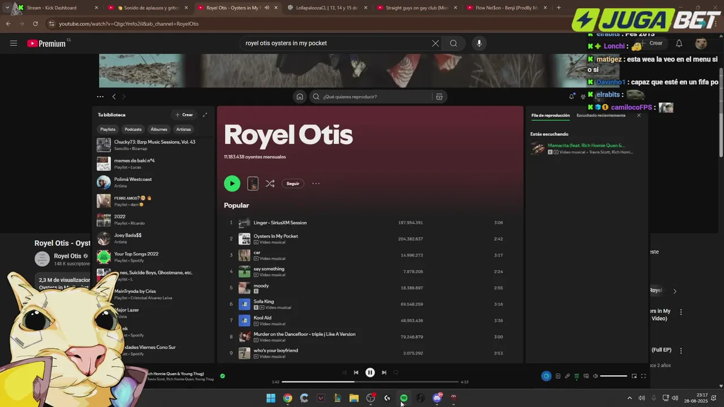Open the Murder on the Dancefloor track

pos(304,334)
